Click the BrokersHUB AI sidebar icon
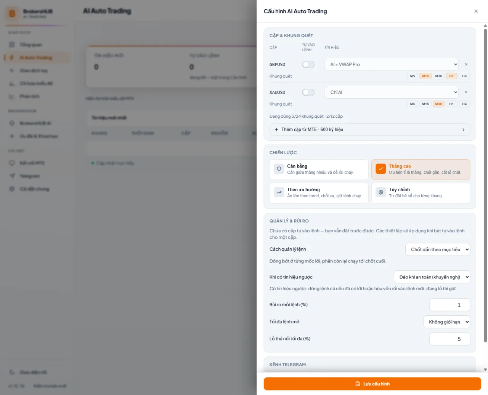 point(12,123)
